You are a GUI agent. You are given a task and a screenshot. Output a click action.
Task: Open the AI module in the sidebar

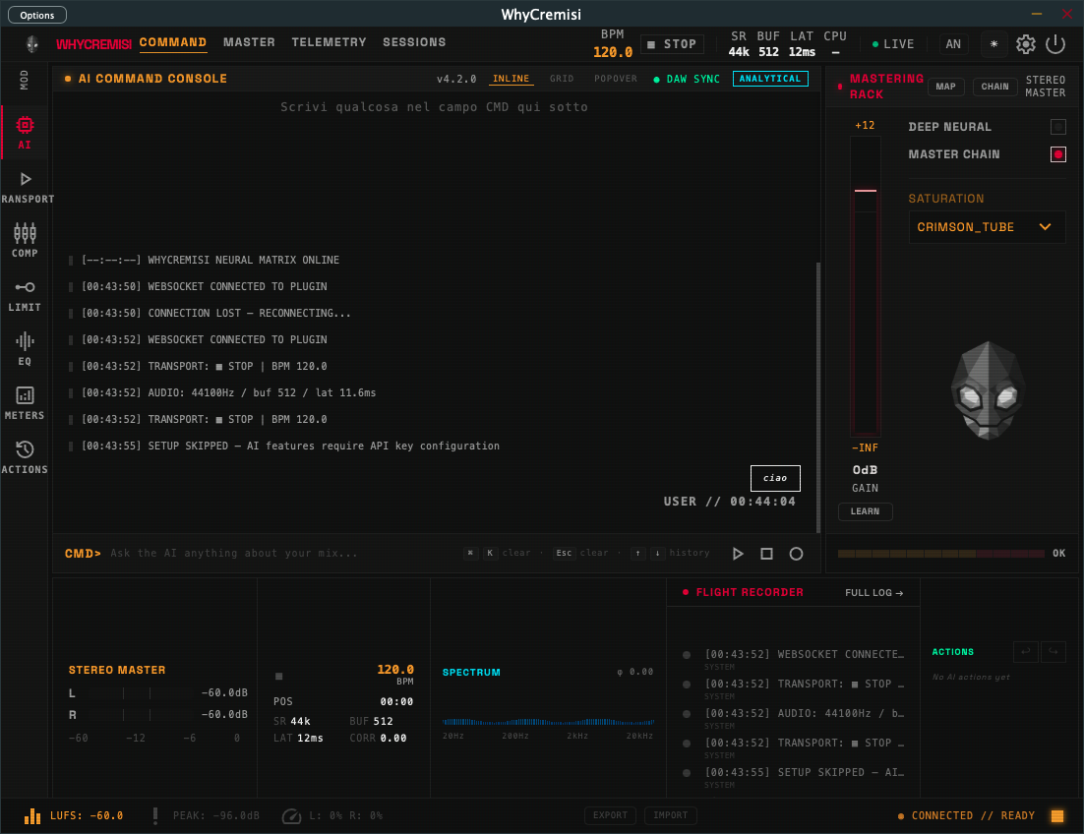coord(25,133)
